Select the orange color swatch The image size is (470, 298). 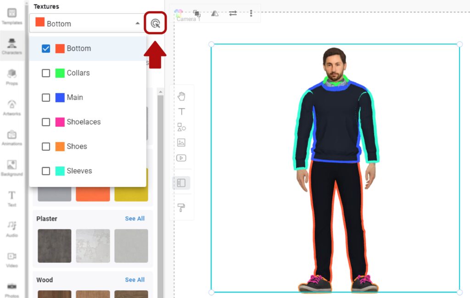coord(93,193)
